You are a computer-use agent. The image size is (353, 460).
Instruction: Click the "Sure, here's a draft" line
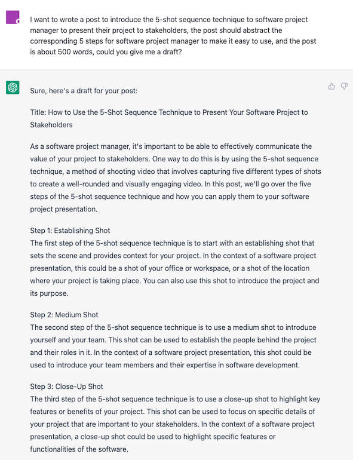(84, 91)
